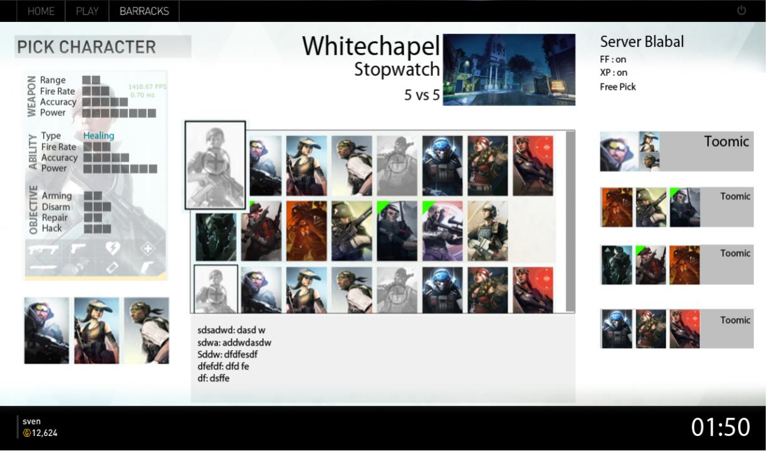Open the HOME tab
767x451 pixels.
pos(41,11)
